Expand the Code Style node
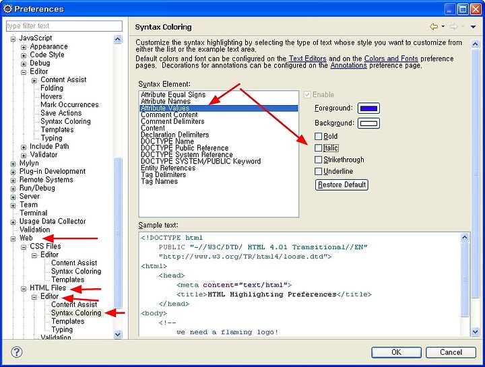The width and height of the screenshot is (485, 367). pos(24,56)
